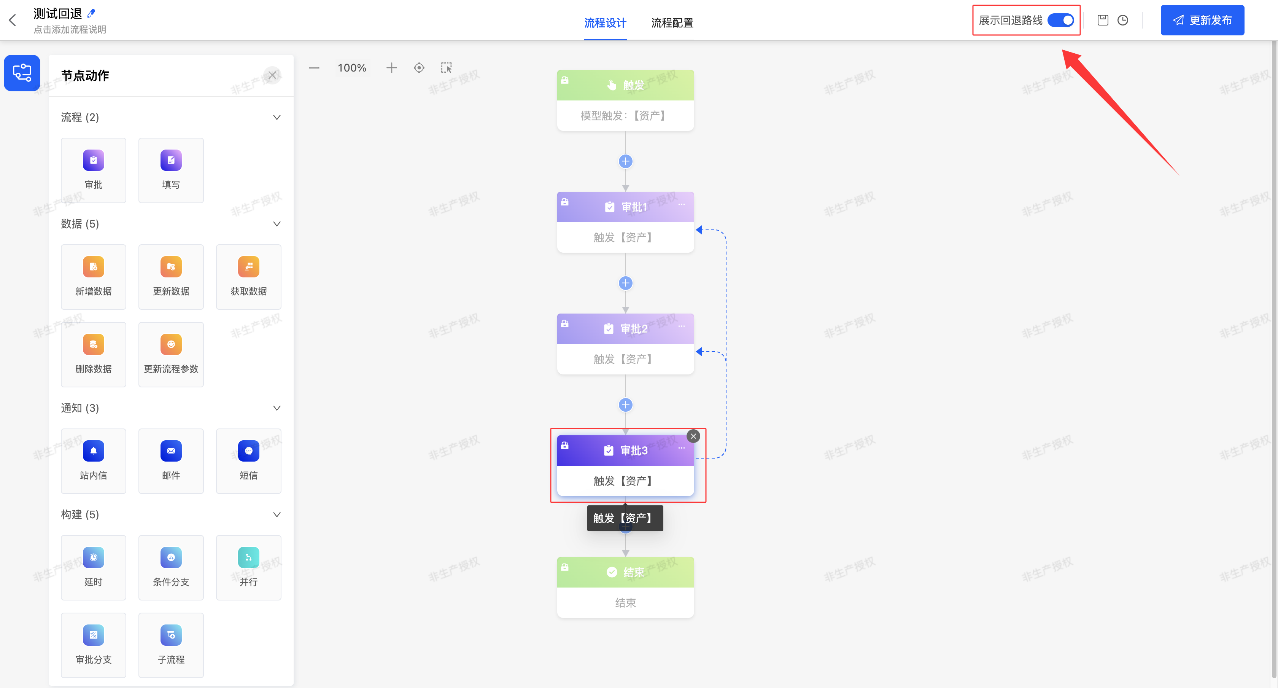Screen dimensions: 1278x688
Task: Click the 新增数据 add-data icon
Action: click(x=93, y=267)
